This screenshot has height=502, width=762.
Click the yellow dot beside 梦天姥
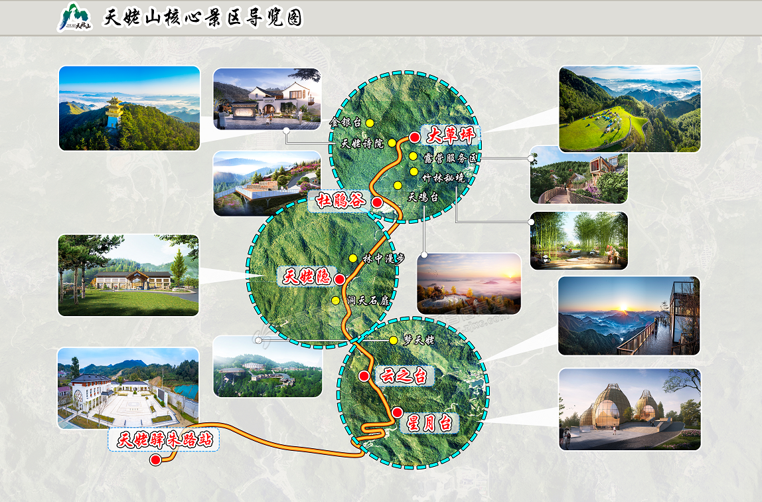click(393, 340)
